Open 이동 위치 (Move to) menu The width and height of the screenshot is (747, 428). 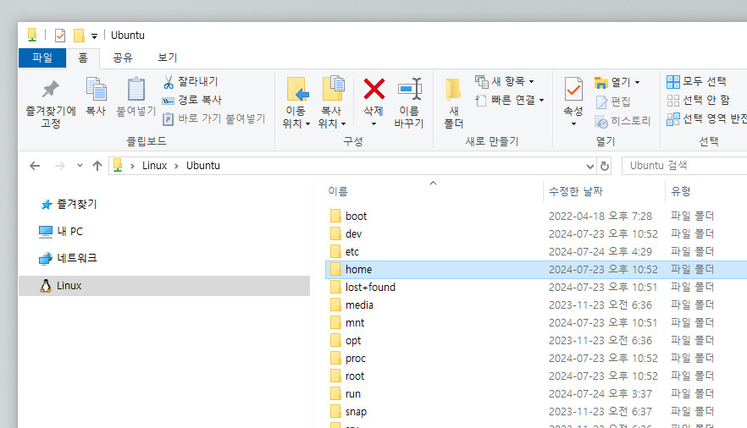[x=296, y=103]
